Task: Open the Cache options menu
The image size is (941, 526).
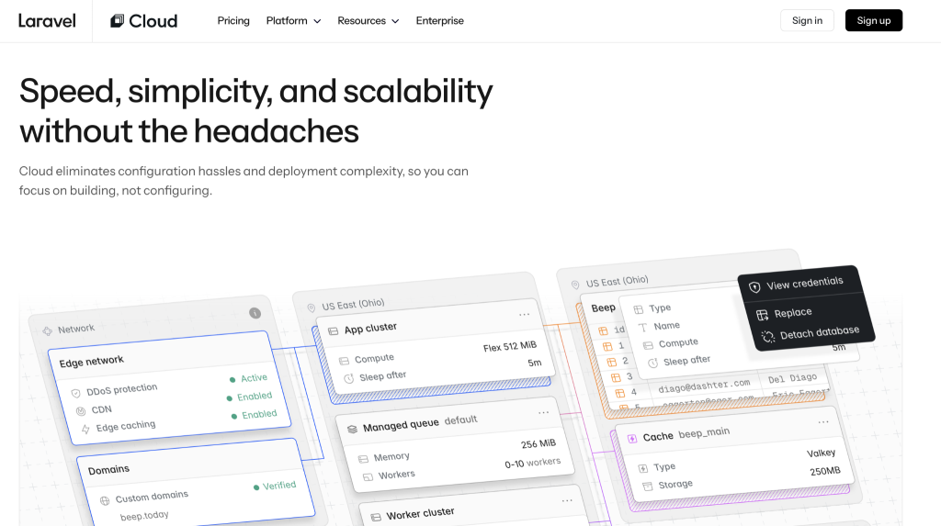Action: [x=823, y=422]
